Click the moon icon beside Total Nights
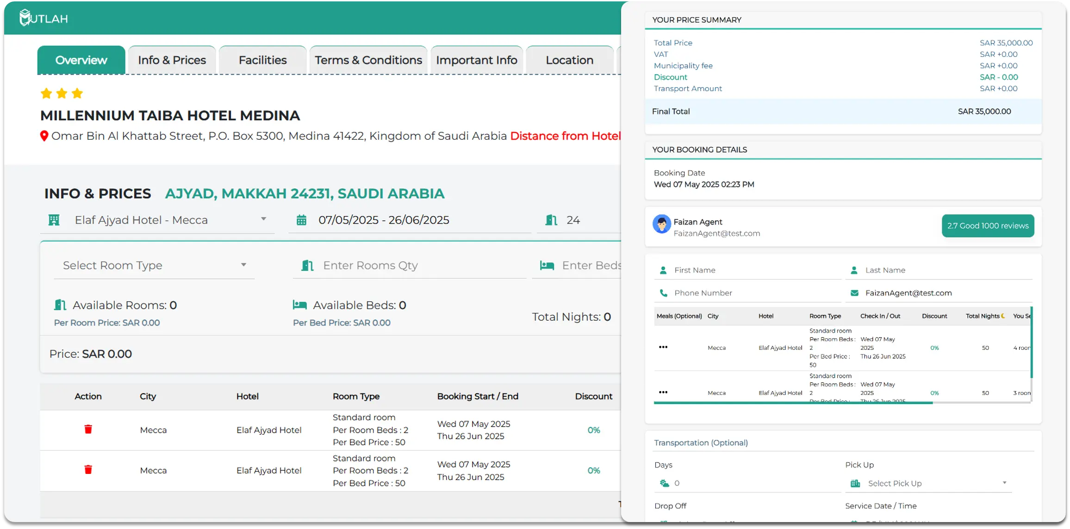The image size is (1070, 529). tap(1003, 316)
